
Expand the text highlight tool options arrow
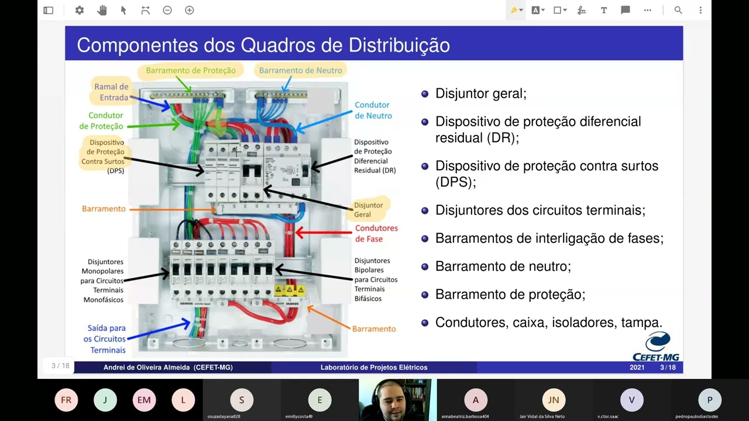tap(543, 10)
